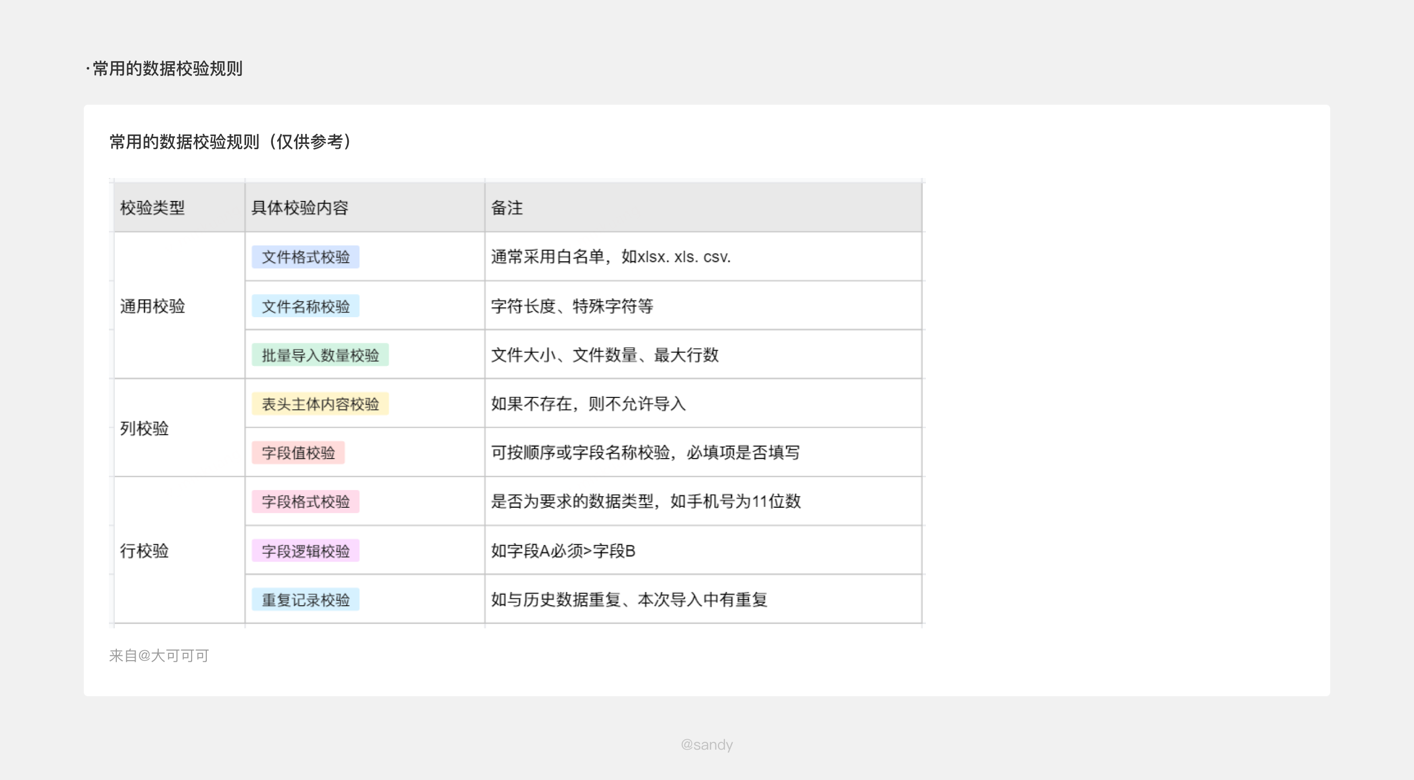Select the purple 字段逻辑校验 tag
Image resolution: width=1414 pixels, height=780 pixels.
[x=305, y=551]
